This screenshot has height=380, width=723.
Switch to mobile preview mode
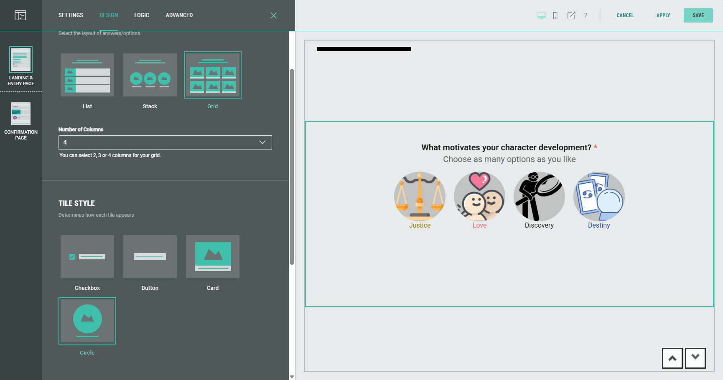click(555, 15)
